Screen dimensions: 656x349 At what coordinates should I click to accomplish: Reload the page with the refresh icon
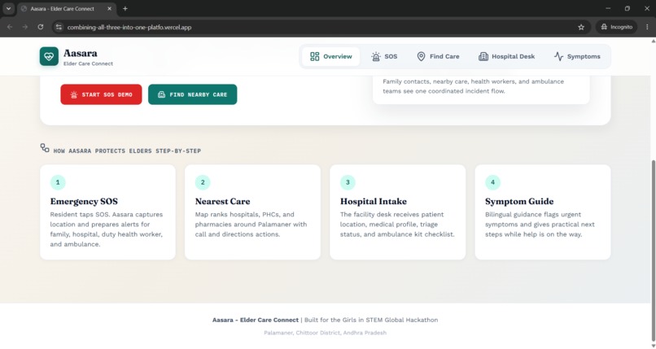click(41, 27)
